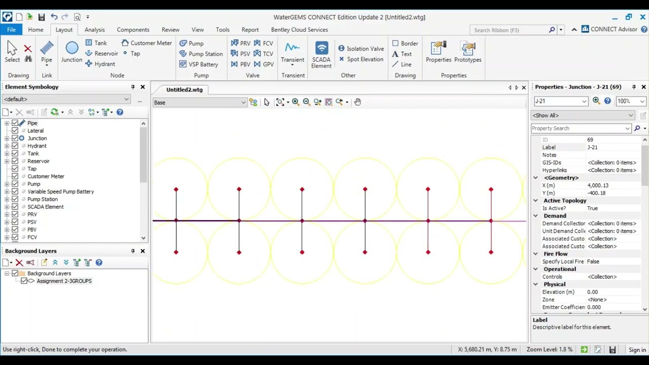Open CONNECT Advisor

(609, 29)
